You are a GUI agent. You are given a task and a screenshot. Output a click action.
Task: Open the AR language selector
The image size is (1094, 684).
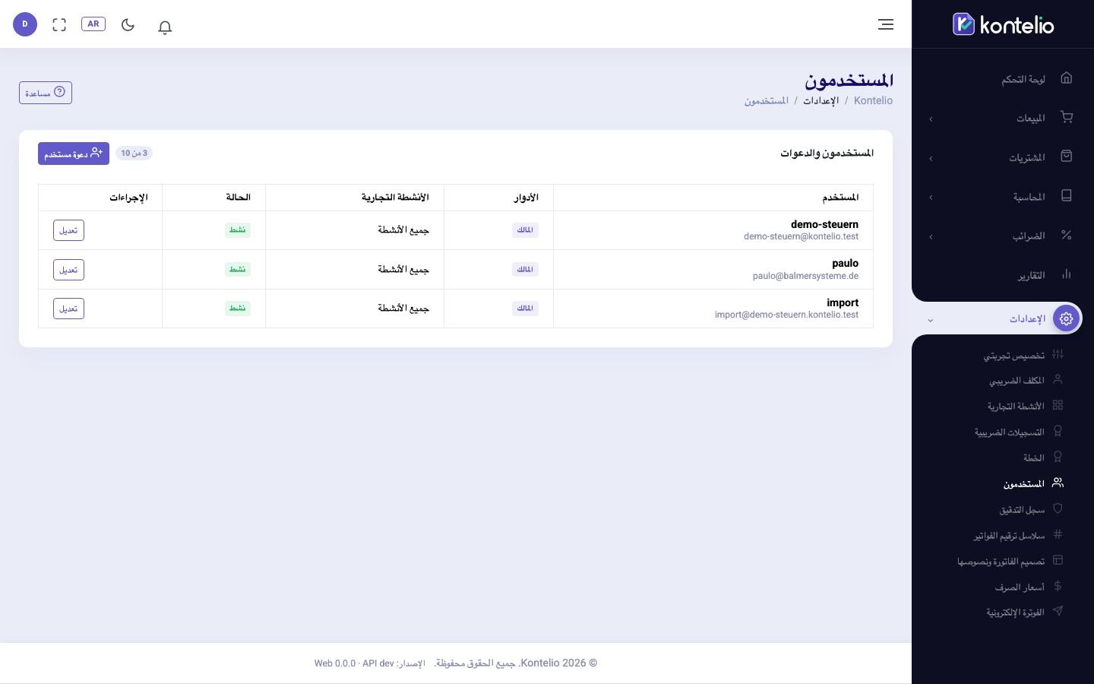(93, 24)
